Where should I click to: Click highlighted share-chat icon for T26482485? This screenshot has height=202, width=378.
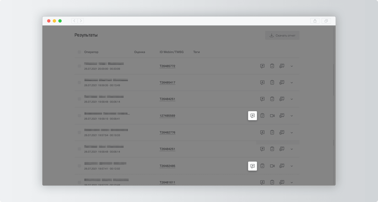point(252,166)
